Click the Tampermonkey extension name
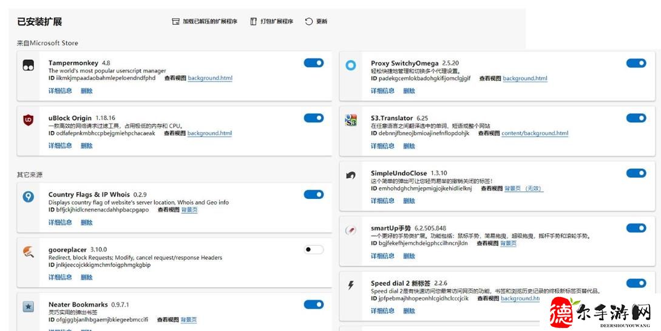 pyautogui.click(x=73, y=63)
